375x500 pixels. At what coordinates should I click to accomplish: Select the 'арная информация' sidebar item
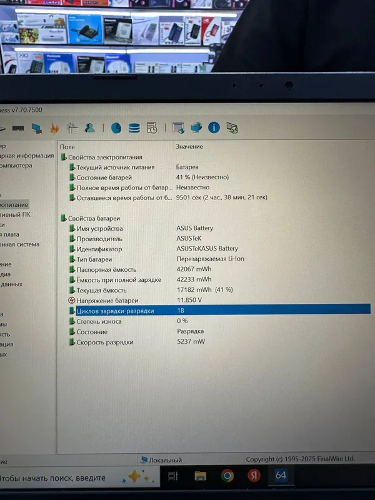[27, 156]
